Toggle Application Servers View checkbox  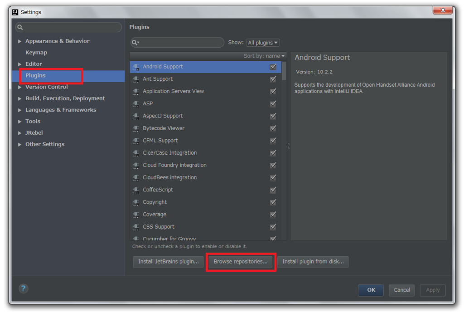[273, 92]
